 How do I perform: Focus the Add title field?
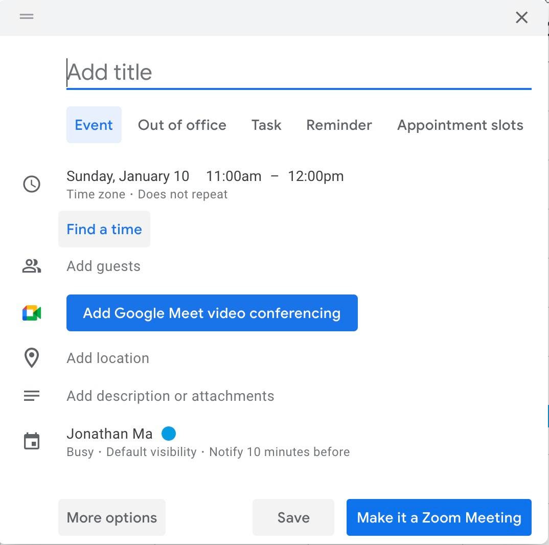(x=299, y=73)
